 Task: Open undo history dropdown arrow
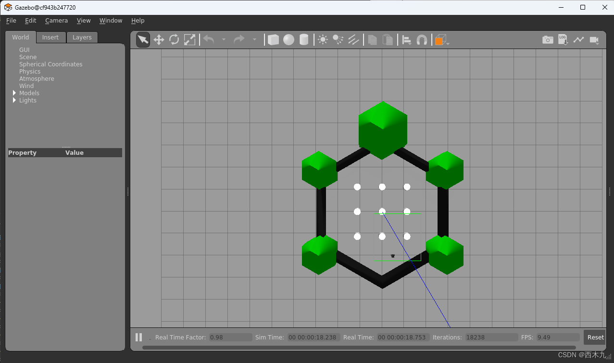224,40
